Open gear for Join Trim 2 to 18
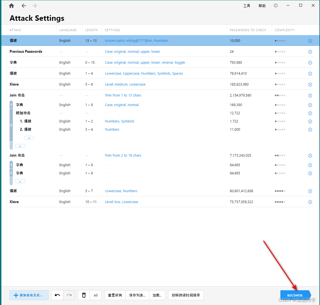320x305 pixels. pyautogui.click(x=310, y=156)
